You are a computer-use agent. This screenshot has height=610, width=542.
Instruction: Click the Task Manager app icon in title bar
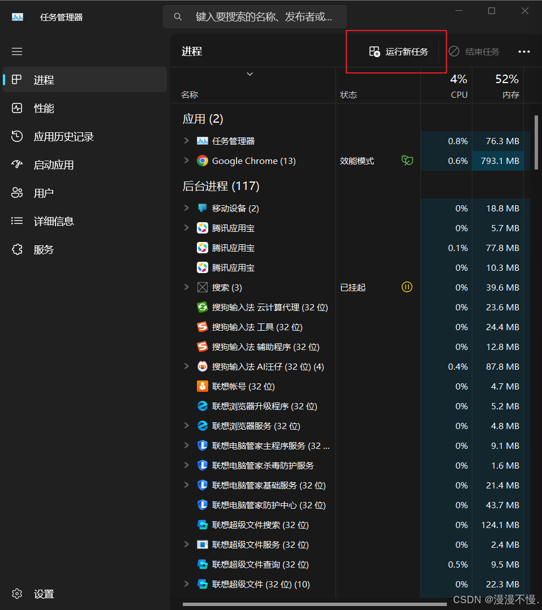[18, 17]
